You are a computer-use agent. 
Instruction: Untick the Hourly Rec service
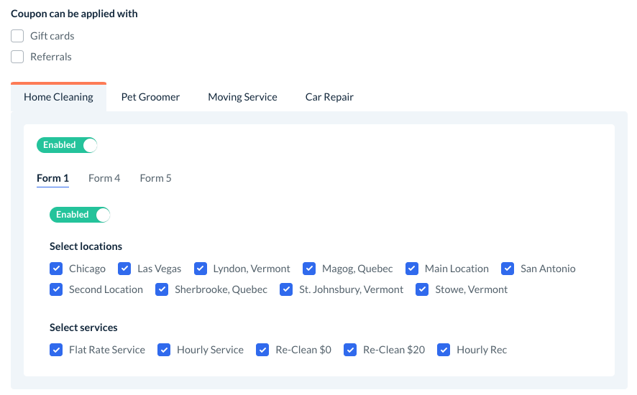click(x=444, y=350)
